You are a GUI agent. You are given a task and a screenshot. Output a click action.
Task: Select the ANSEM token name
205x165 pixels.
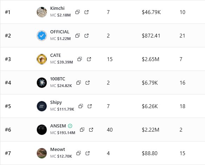[58, 126]
